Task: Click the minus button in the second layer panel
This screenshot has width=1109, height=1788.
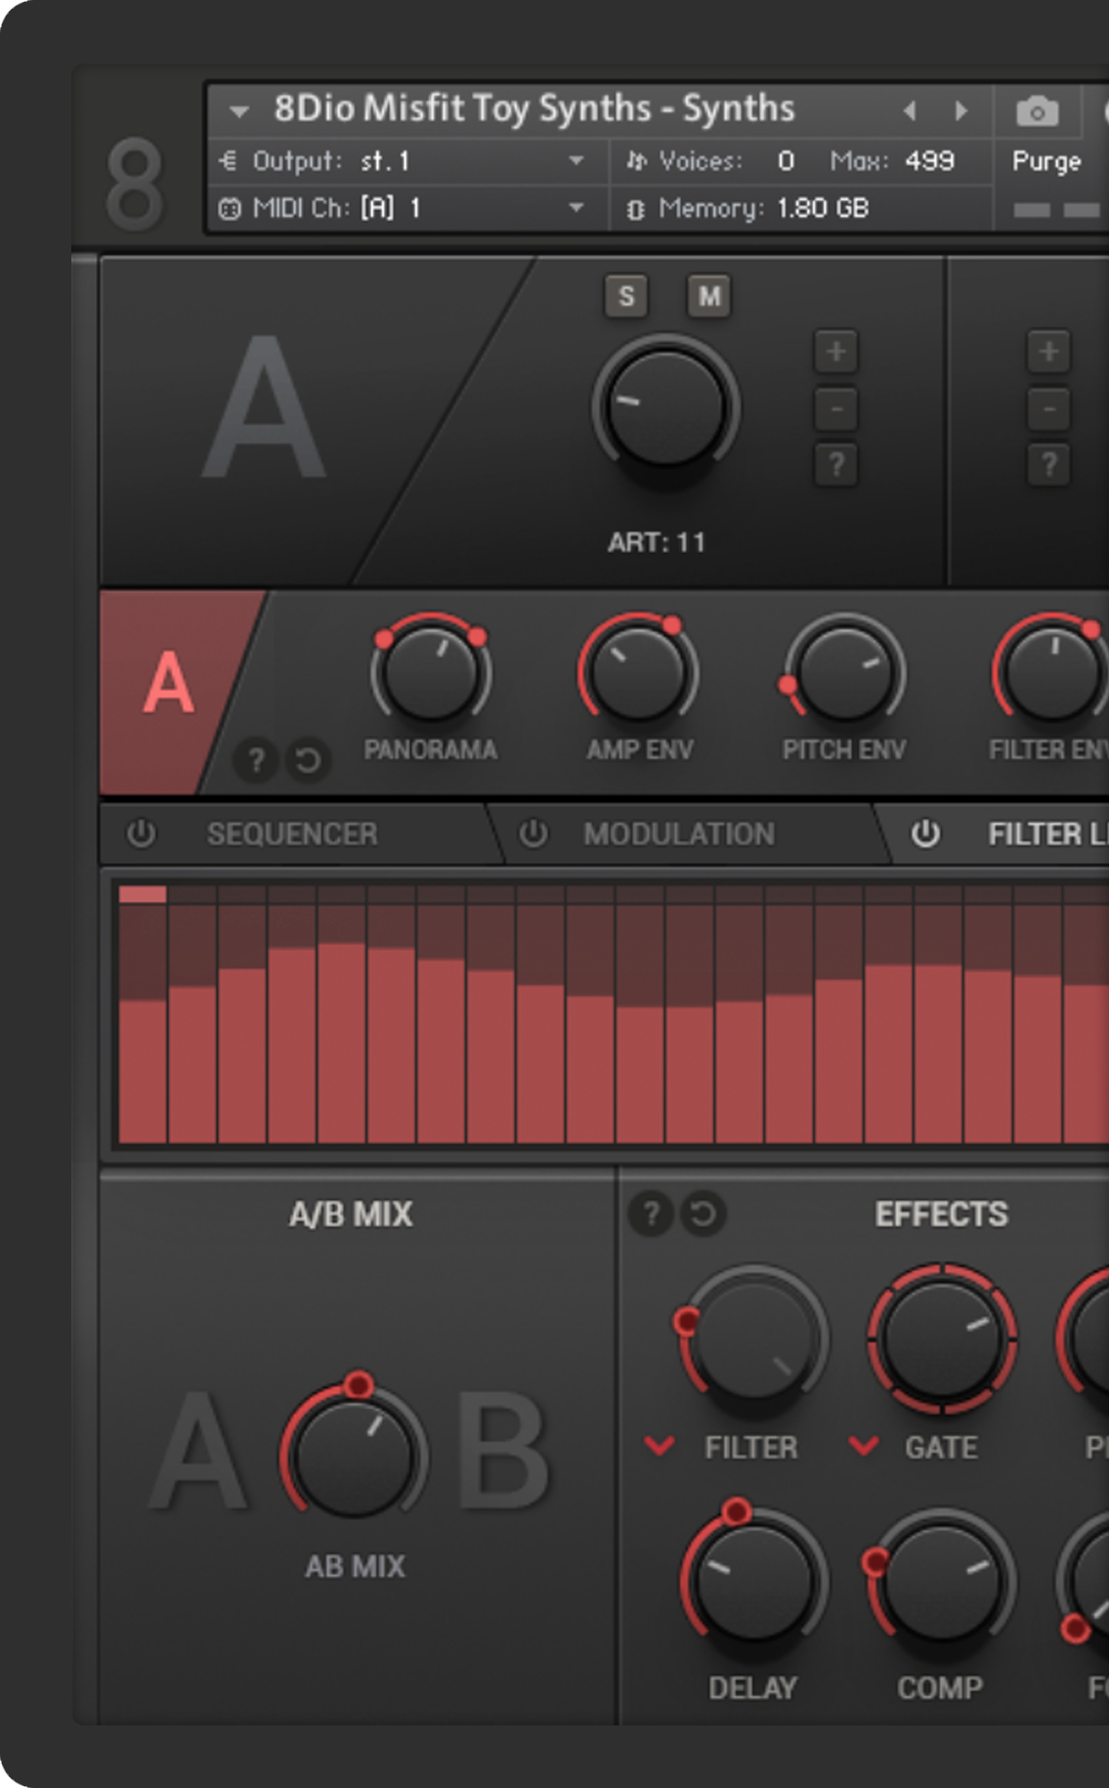Action: tap(1048, 408)
